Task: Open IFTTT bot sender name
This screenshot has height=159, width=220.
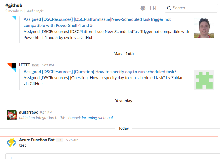Action: click(x=25, y=65)
